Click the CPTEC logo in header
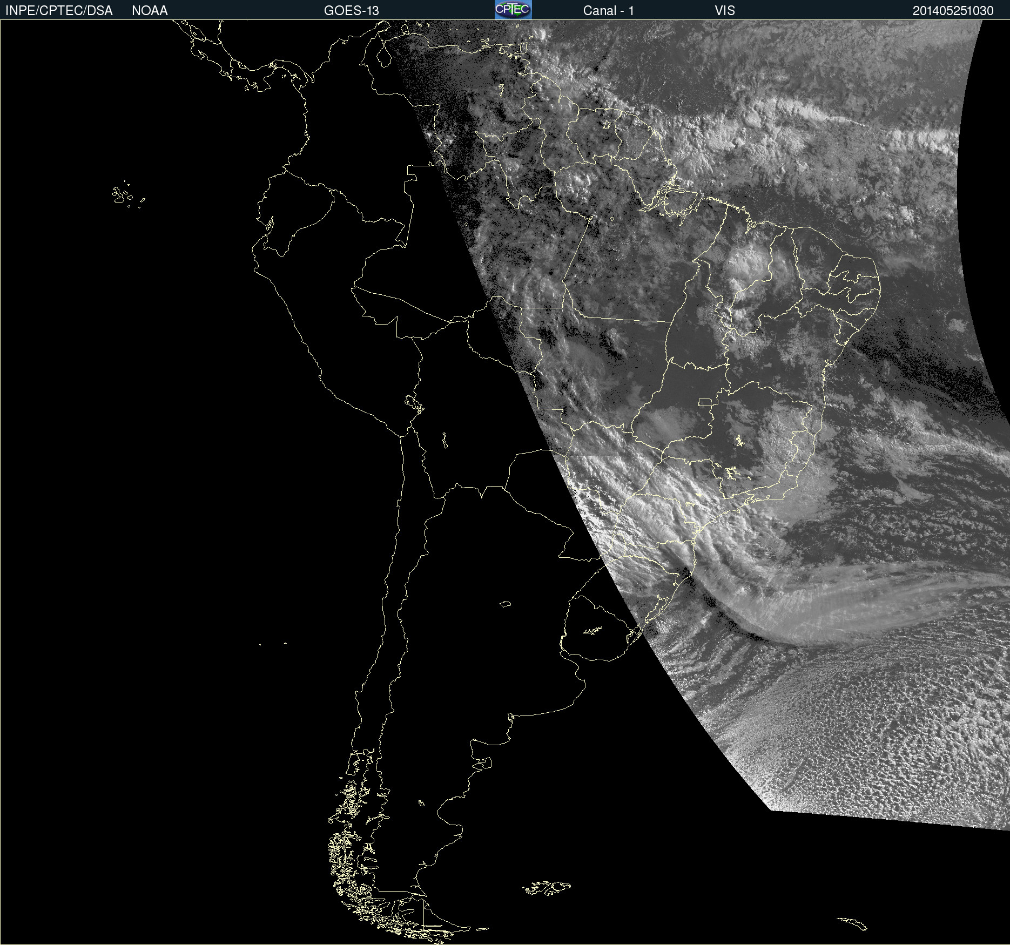The image size is (1010, 945). (513, 10)
